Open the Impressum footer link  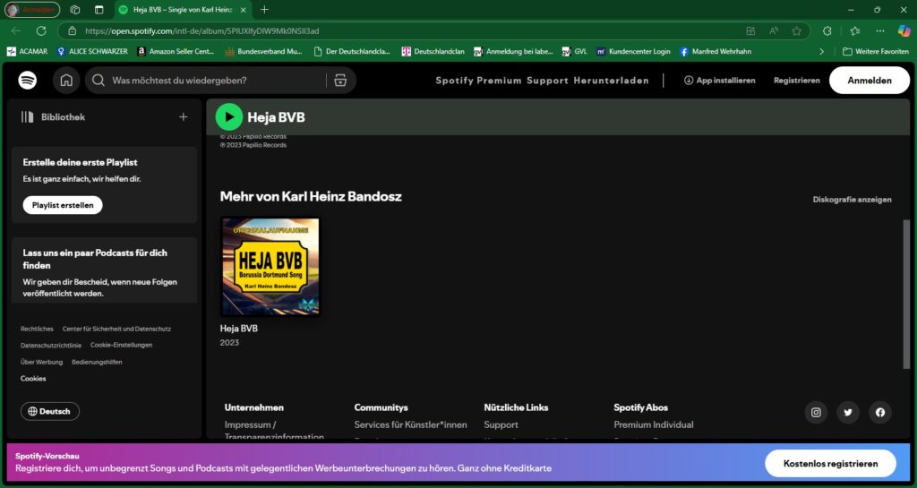274,431
